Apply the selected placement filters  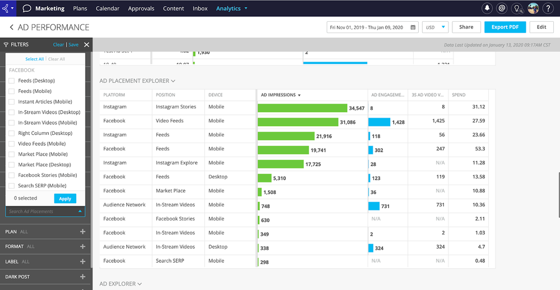(x=65, y=198)
